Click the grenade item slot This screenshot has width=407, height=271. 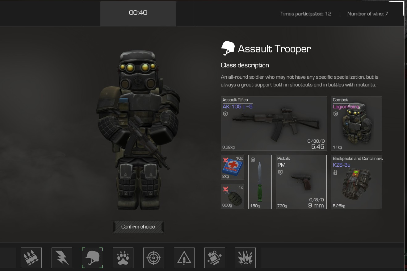click(233, 197)
